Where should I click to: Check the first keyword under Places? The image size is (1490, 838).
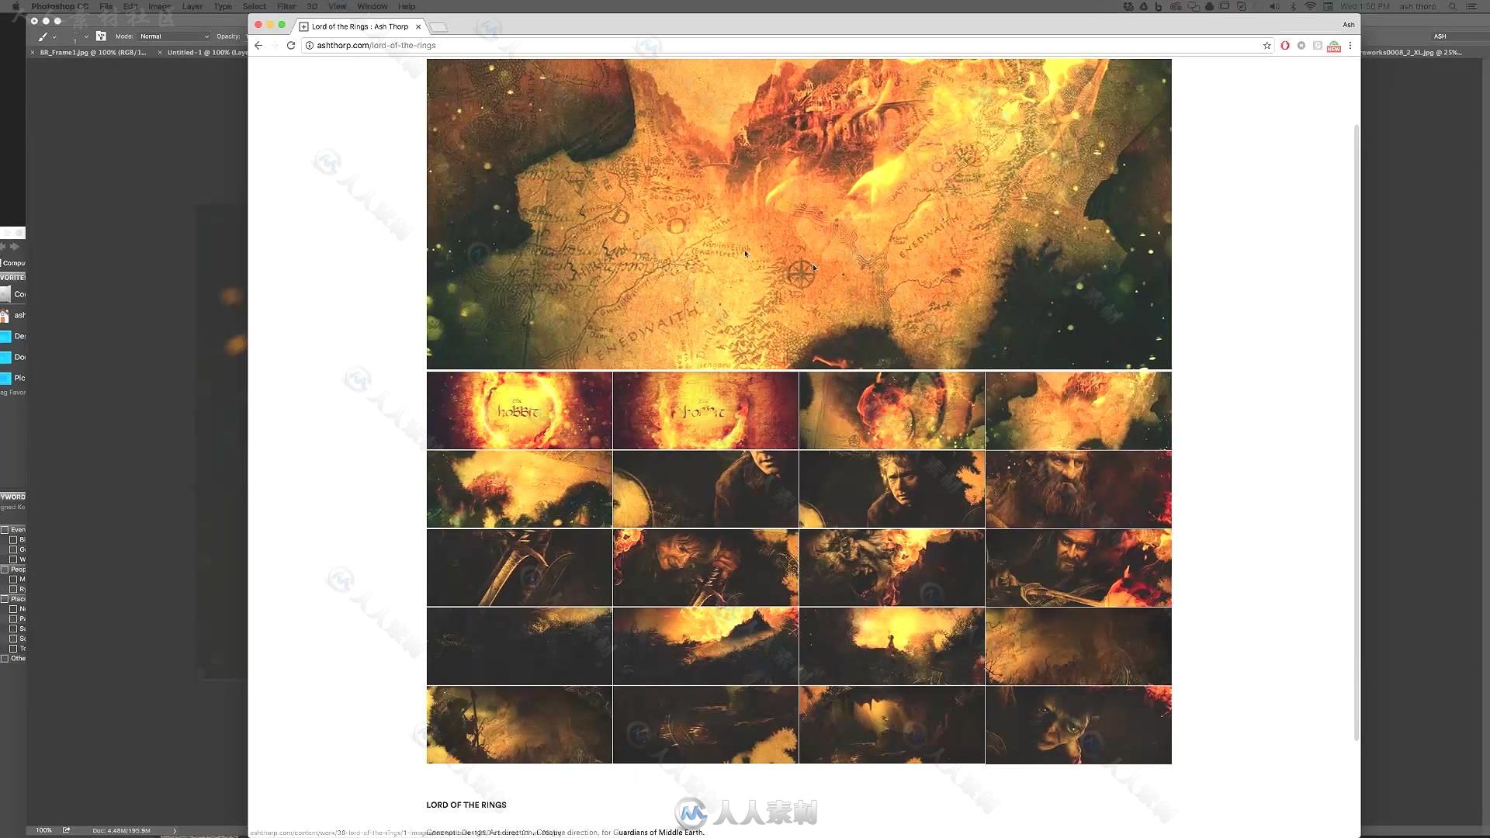tap(13, 609)
